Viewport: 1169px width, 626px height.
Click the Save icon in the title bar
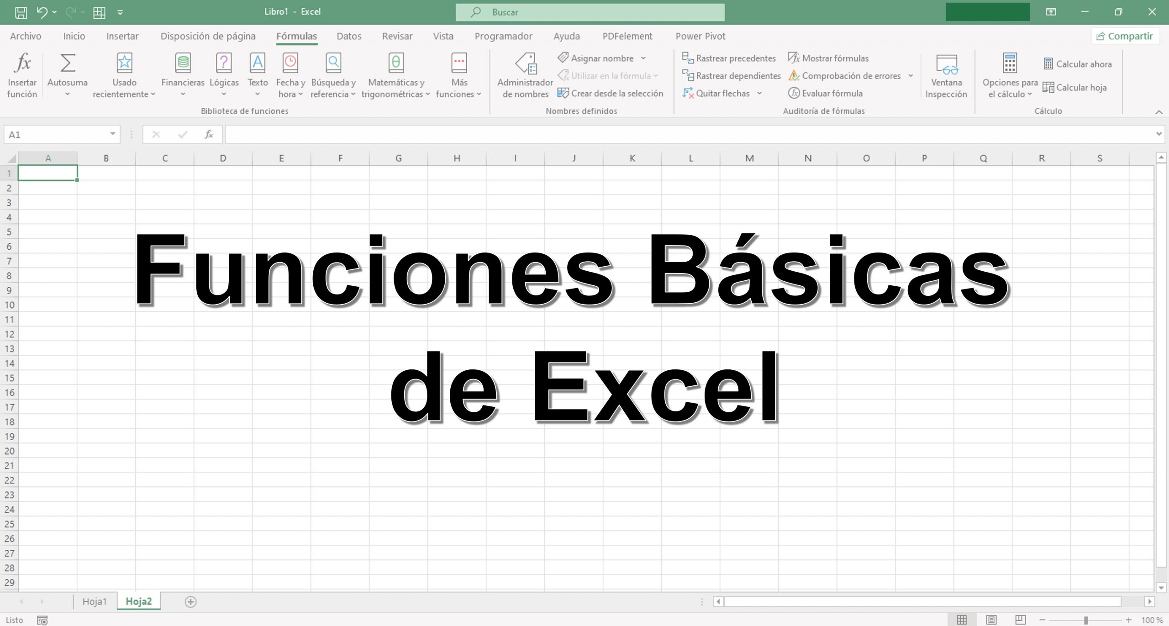tap(21, 12)
